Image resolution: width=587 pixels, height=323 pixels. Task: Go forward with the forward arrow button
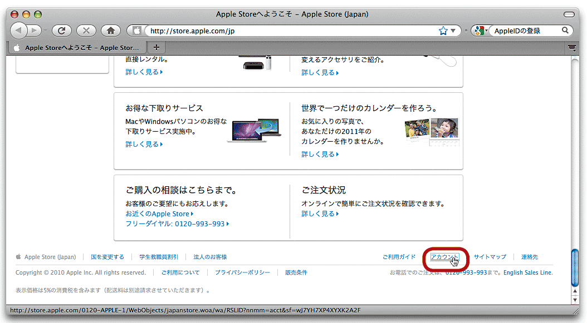tap(35, 30)
